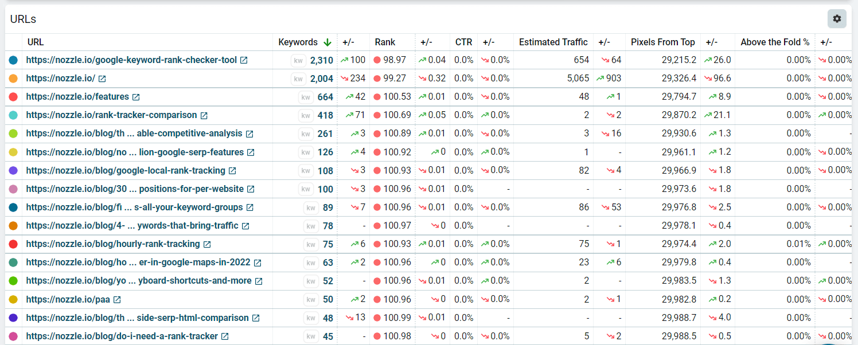This screenshot has height=345, width=858.
Task: Click pixels from top value 29,326.4
Action: pyautogui.click(x=679, y=79)
